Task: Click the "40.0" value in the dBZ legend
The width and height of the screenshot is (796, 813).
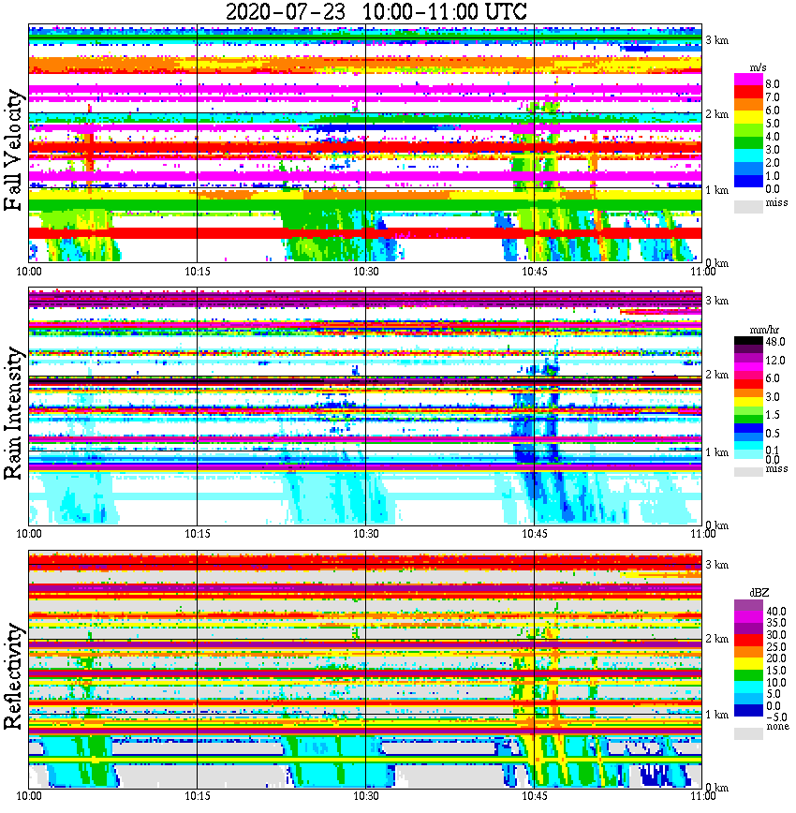Action: 776,612
